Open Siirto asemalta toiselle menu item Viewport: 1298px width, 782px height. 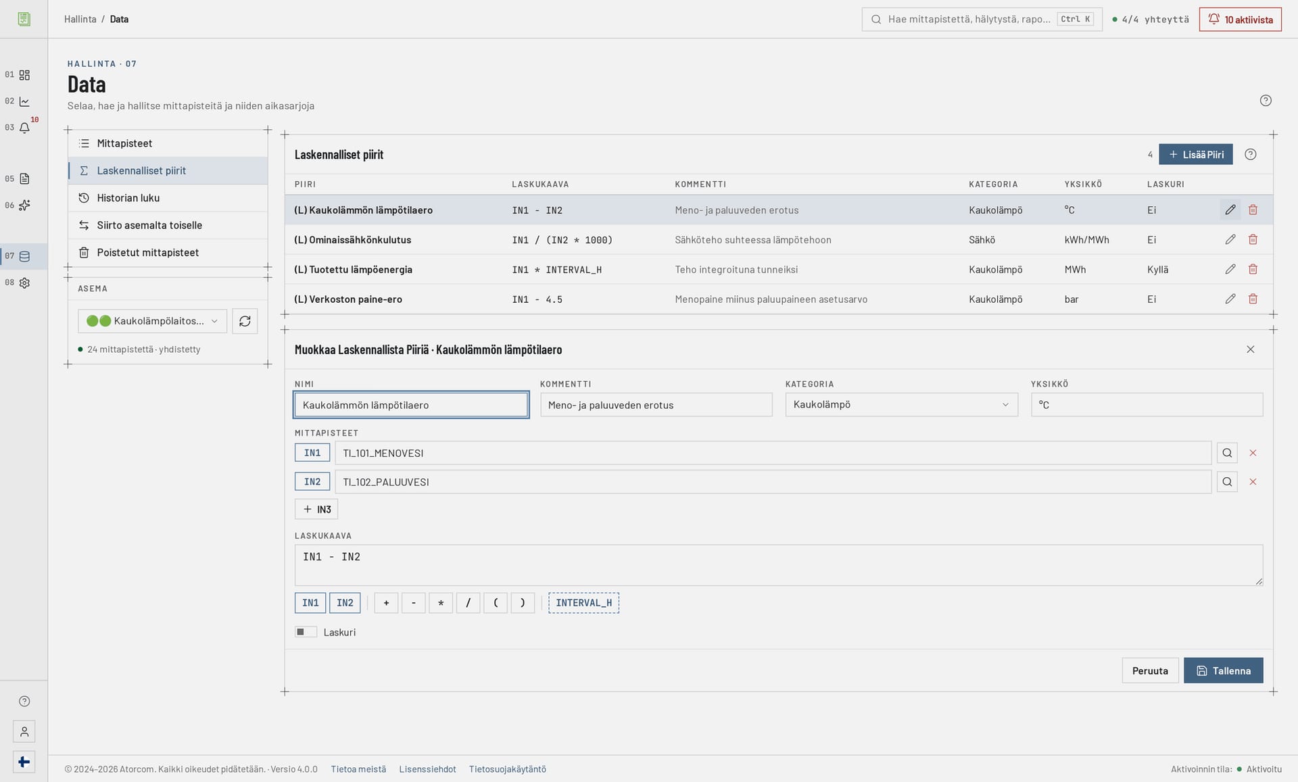[168, 225]
